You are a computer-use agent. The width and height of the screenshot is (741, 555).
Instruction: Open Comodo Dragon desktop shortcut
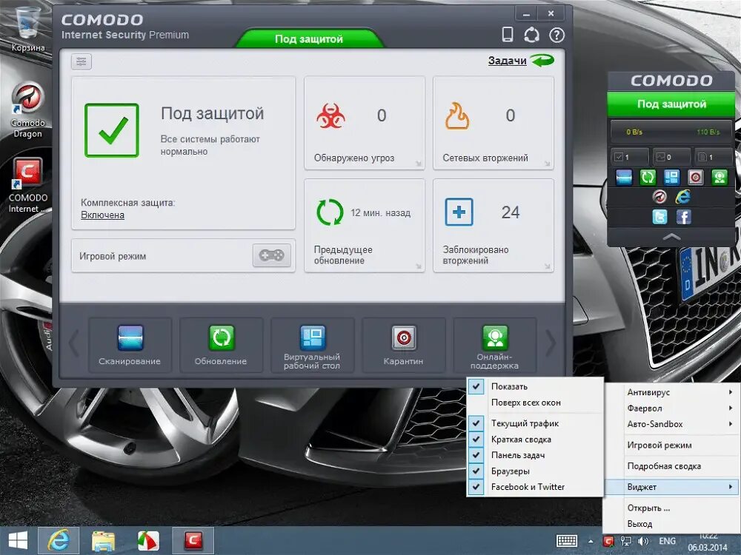click(x=28, y=111)
